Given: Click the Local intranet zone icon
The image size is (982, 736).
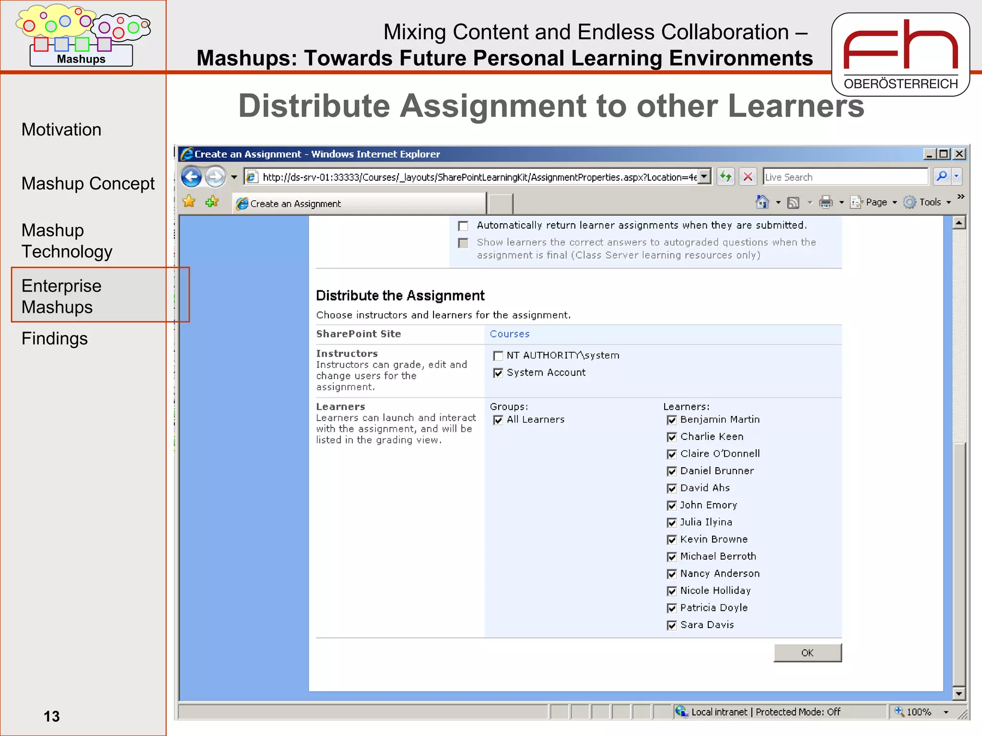Looking at the screenshot, I should click(x=681, y=711).
